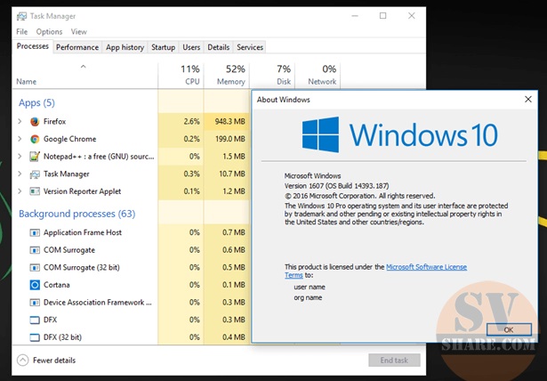Click the COM Surrogate (32 bit) icon

[x=35, y=268]
